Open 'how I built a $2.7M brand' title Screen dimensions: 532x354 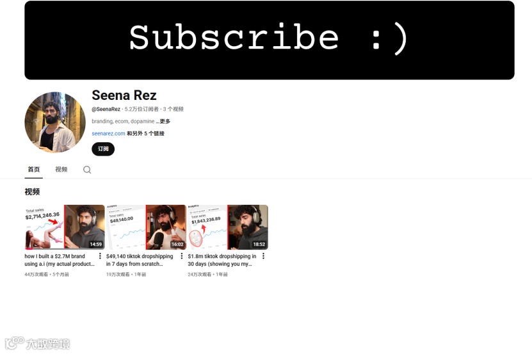[60, 260]
